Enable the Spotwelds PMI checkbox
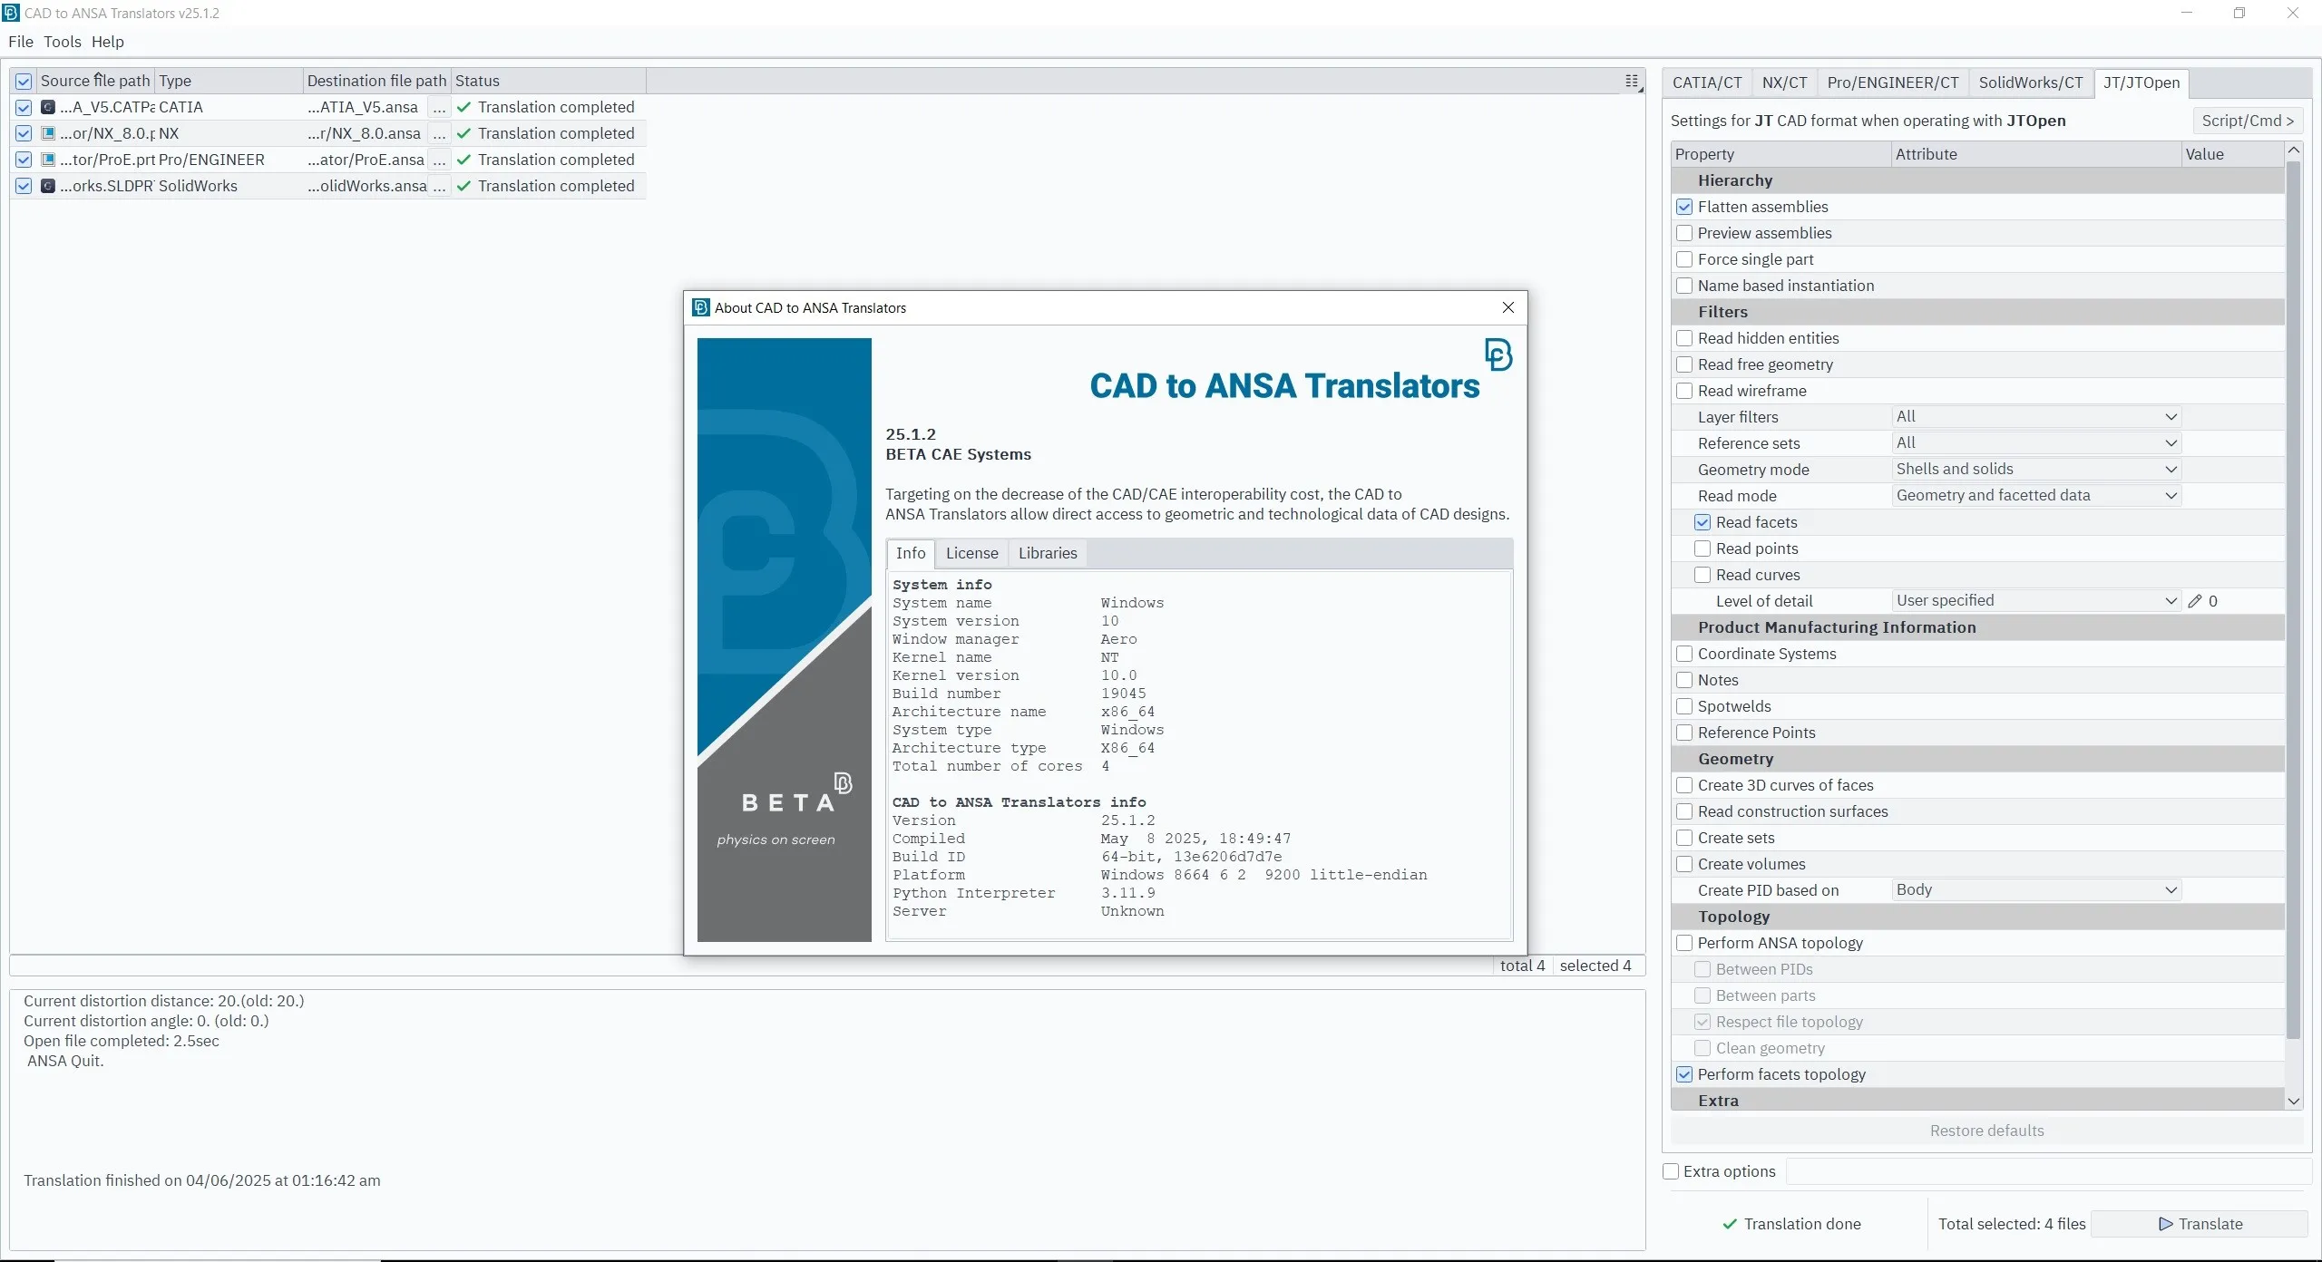 1684,706
